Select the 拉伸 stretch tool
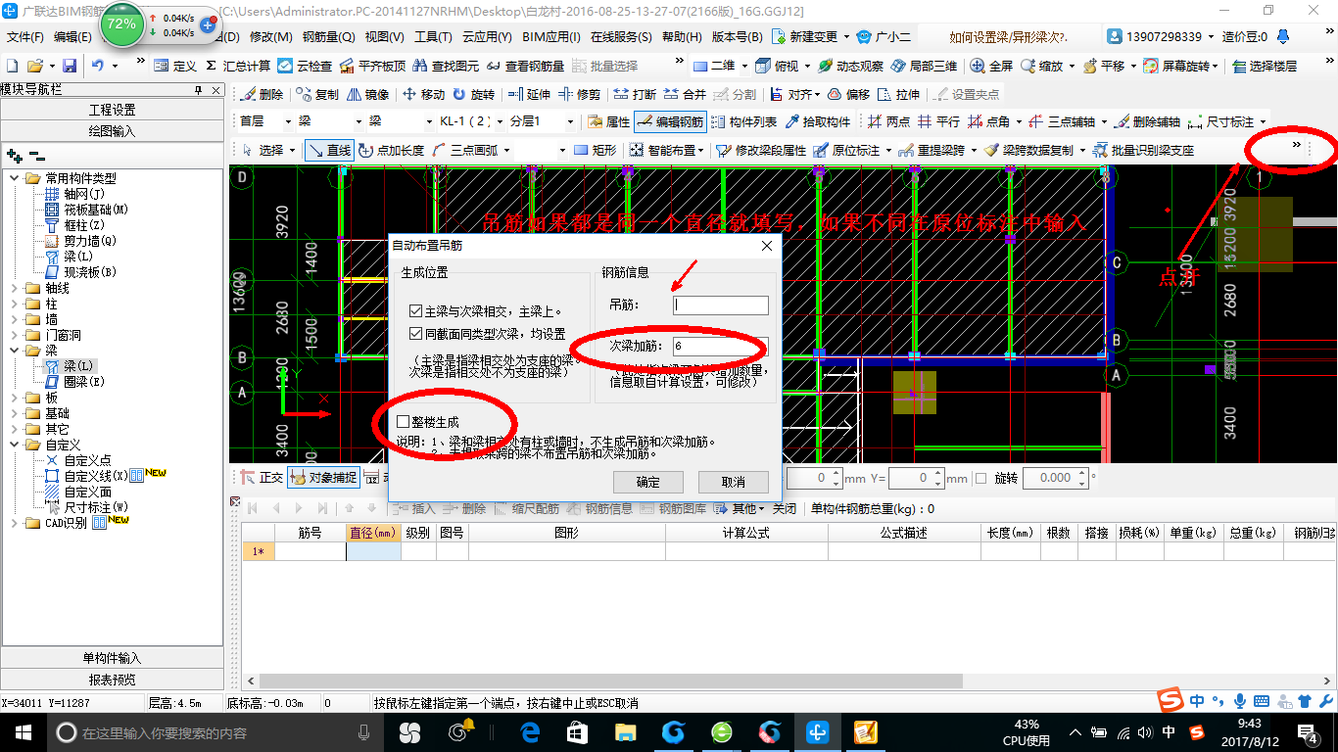This screenshot has width=1338, height=752. point(899,95)
